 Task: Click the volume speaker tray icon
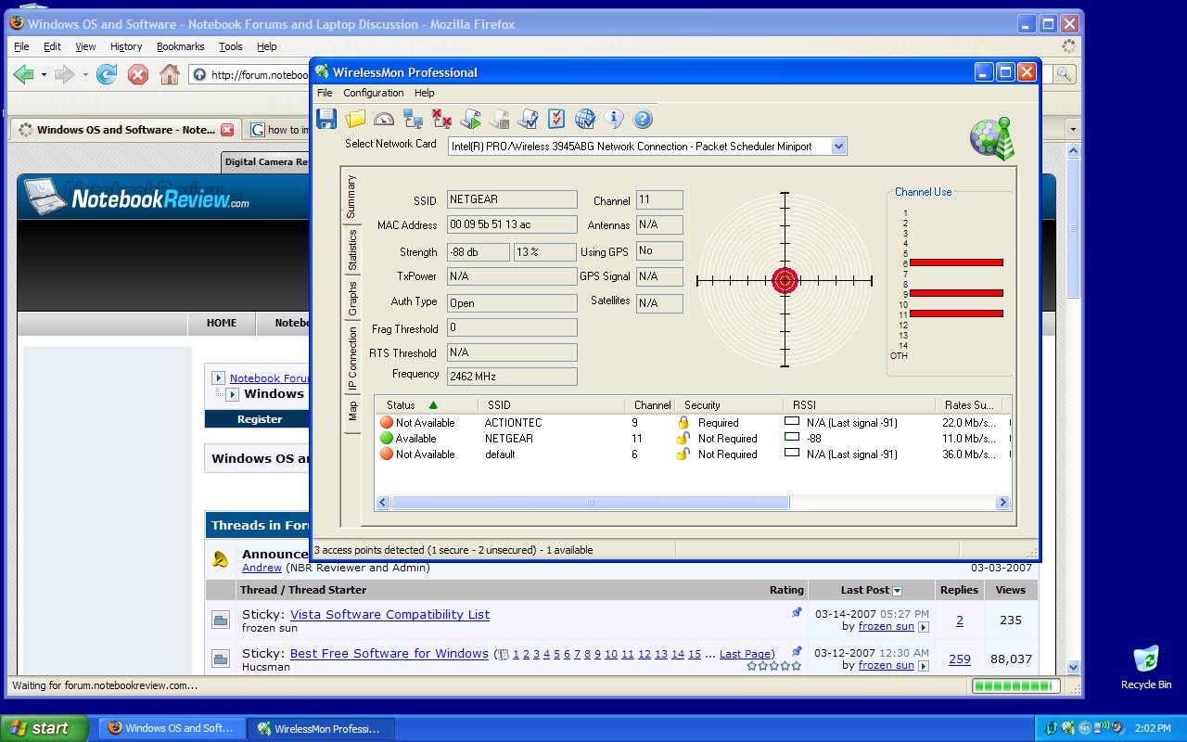coord(1117,728)
